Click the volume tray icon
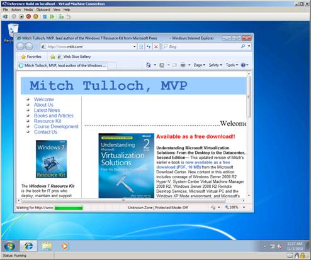This screenshot has height=260, width=311. pyautogui.click(x=280, y=247)
